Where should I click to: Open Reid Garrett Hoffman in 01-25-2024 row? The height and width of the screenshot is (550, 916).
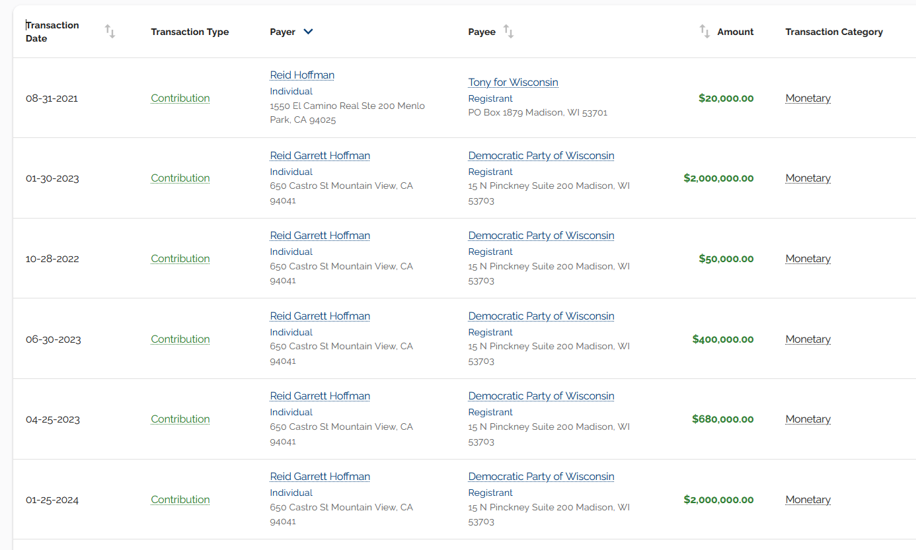point(320,477)
